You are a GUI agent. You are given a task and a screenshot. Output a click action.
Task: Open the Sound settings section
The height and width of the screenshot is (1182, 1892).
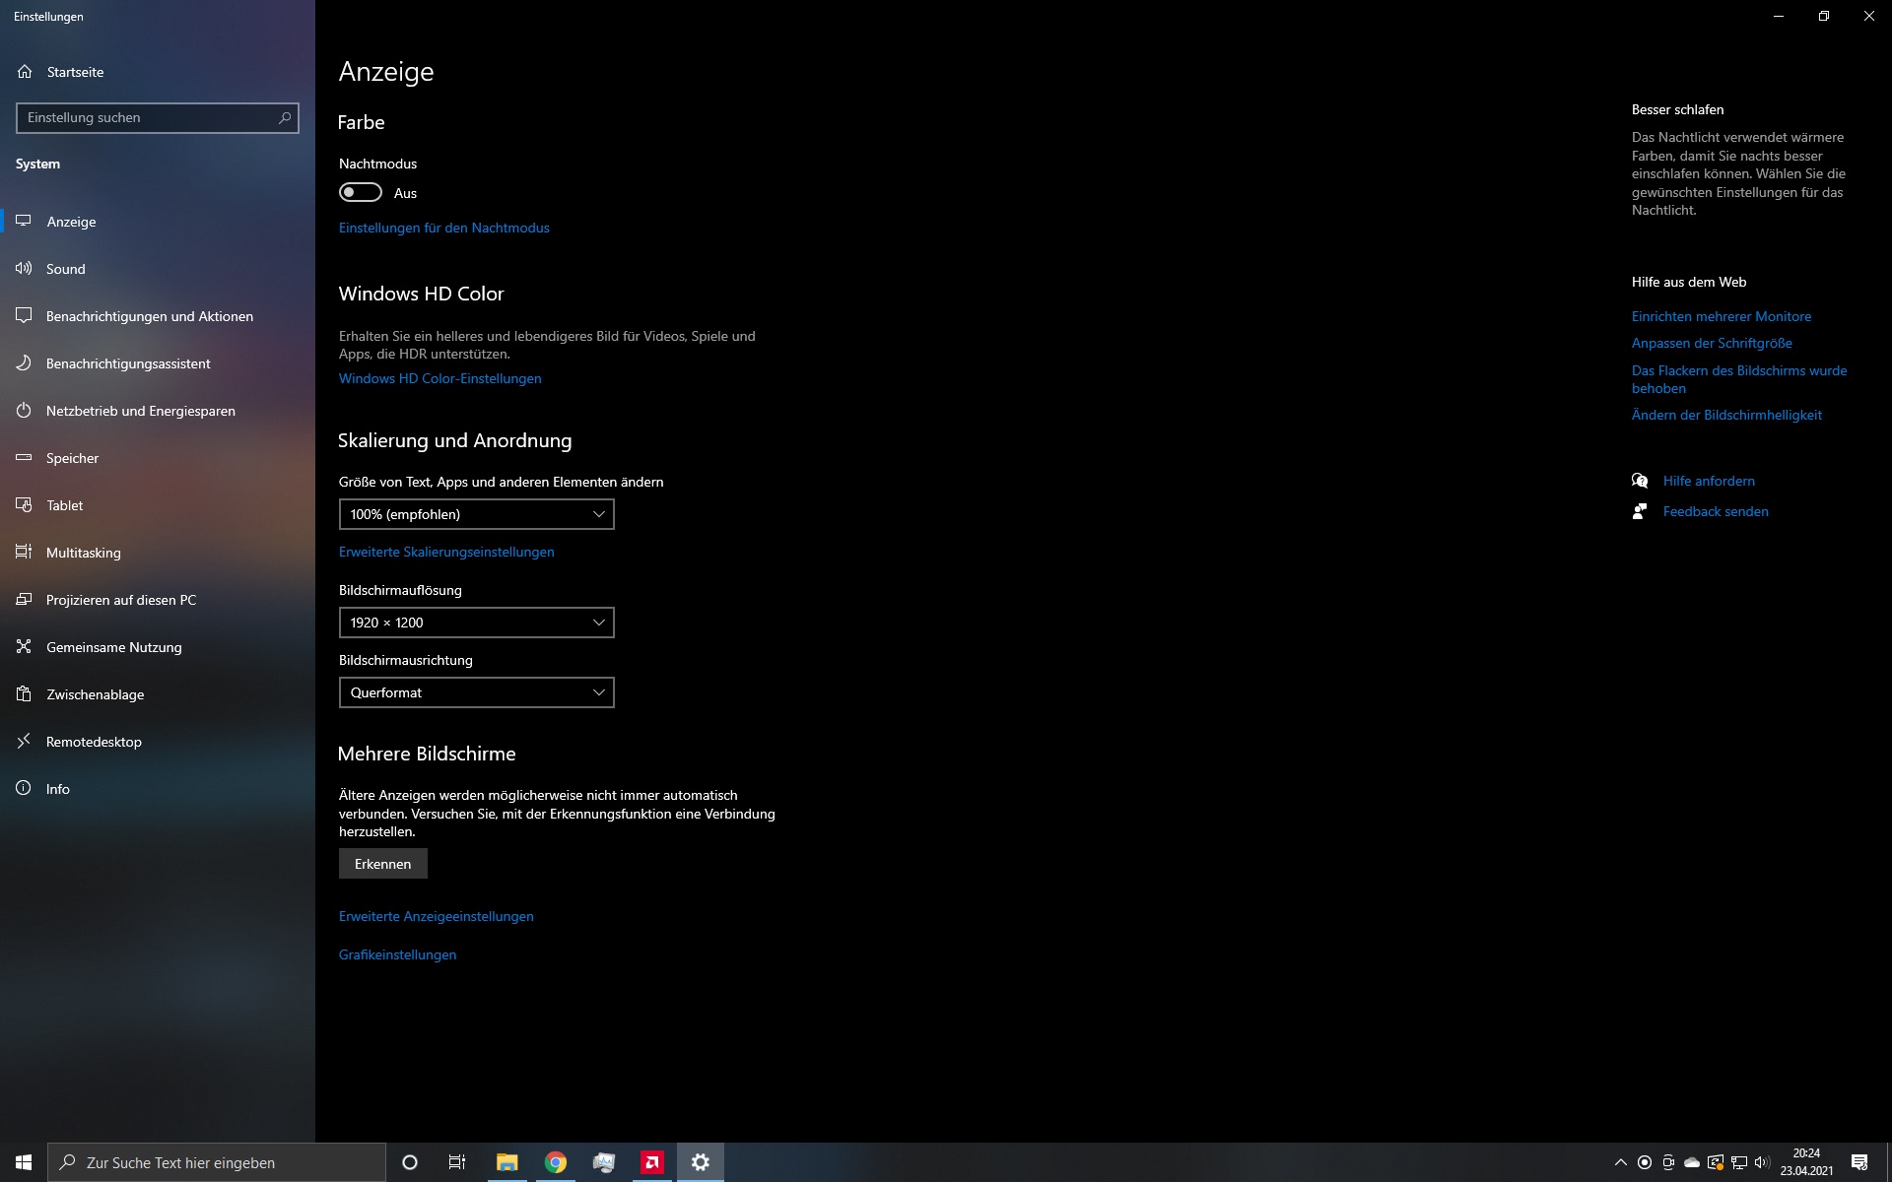(66, 268)
